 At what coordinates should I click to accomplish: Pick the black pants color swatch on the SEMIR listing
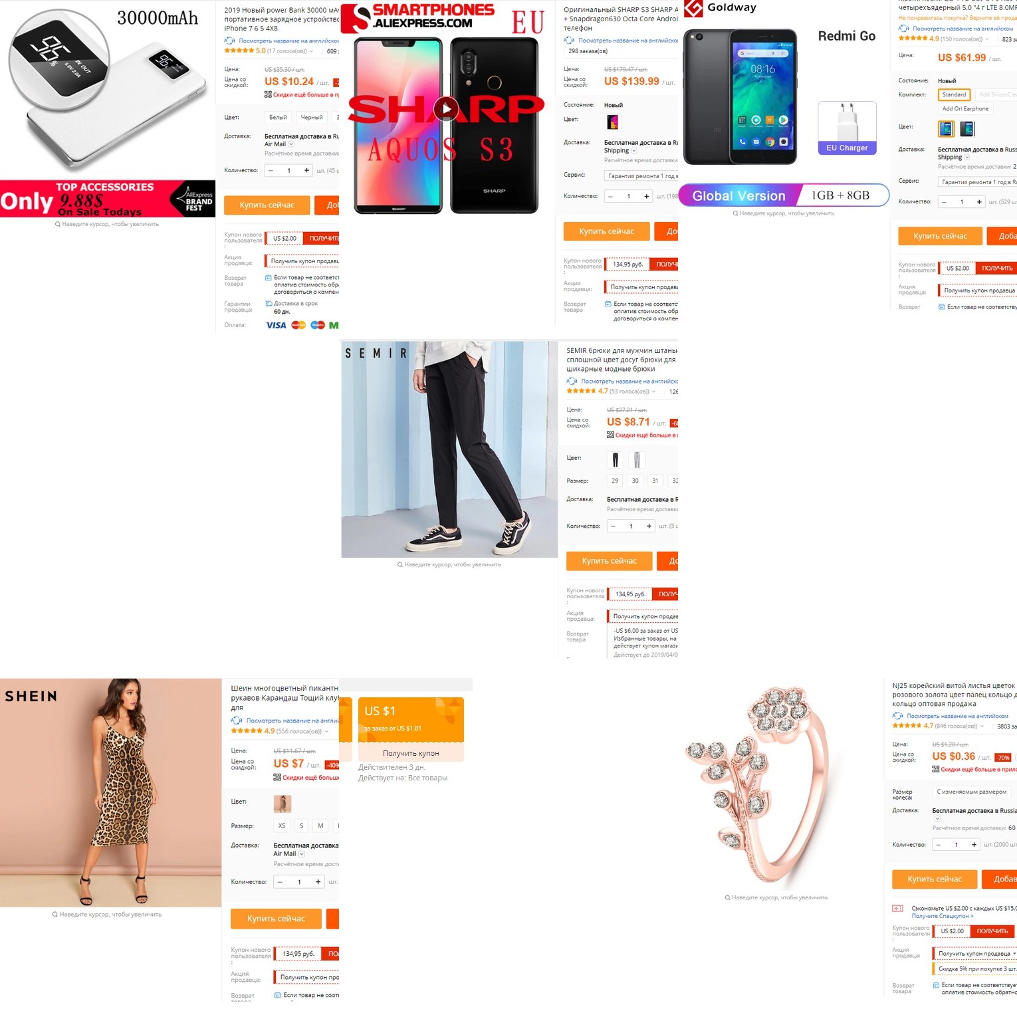click(615, 459)
